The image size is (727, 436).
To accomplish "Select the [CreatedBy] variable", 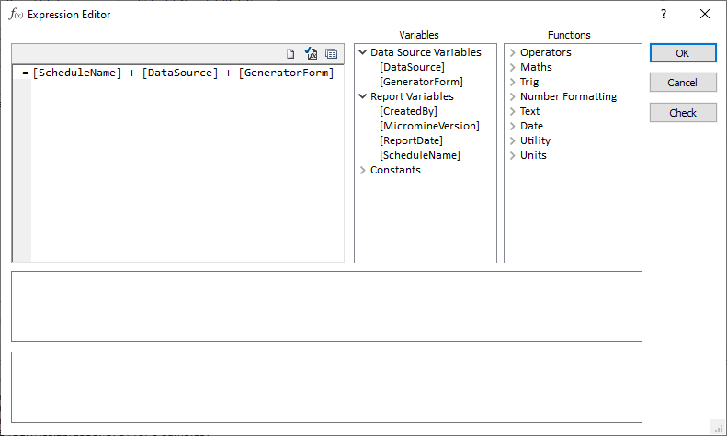I will 408,111.
